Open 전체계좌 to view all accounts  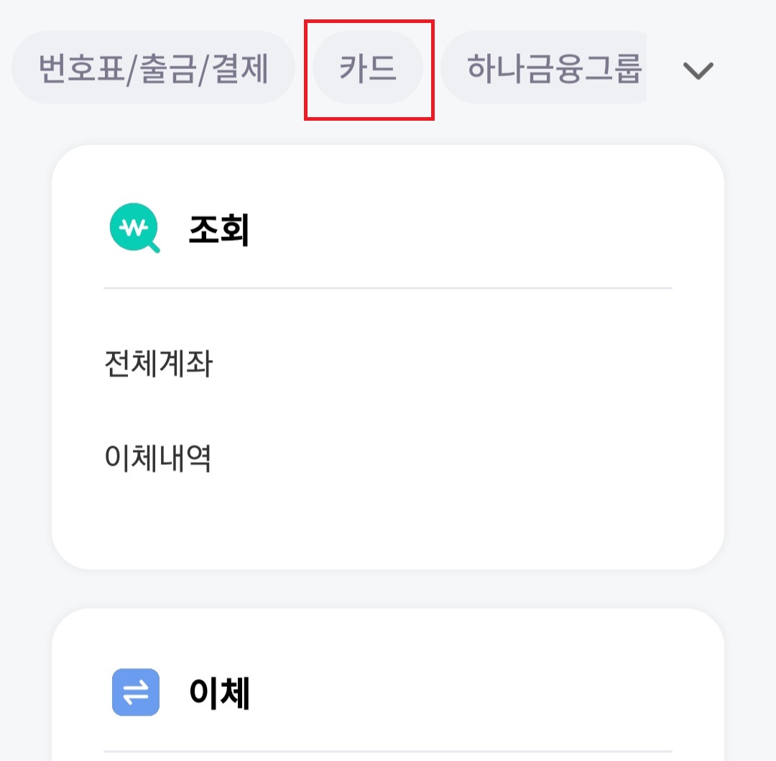(158, 365)
